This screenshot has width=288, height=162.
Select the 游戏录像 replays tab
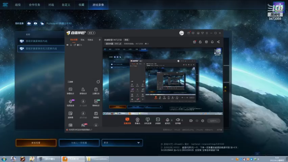pyautogui.click(x=98, y=5)
